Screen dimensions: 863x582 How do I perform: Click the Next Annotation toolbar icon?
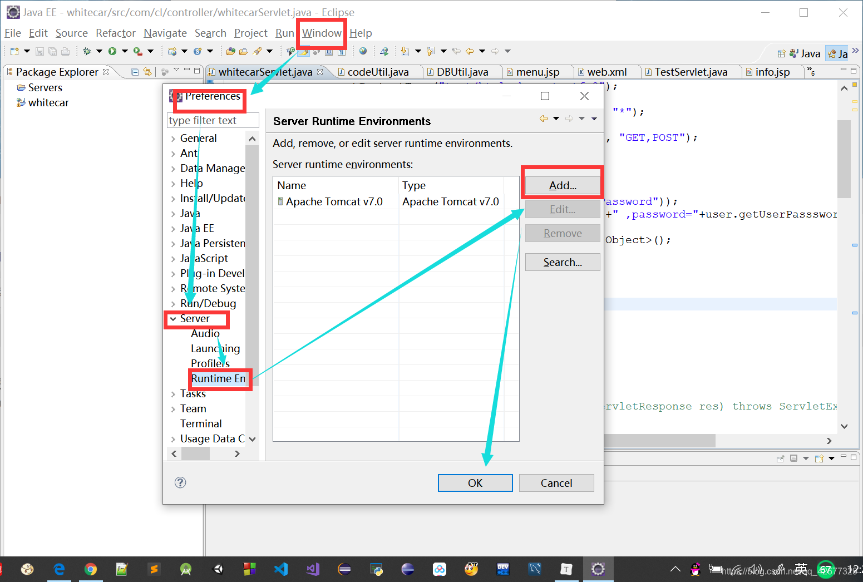click(405, 51)
